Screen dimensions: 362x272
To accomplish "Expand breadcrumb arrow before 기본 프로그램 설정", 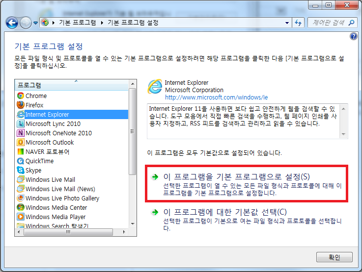I will pos(102,23).
